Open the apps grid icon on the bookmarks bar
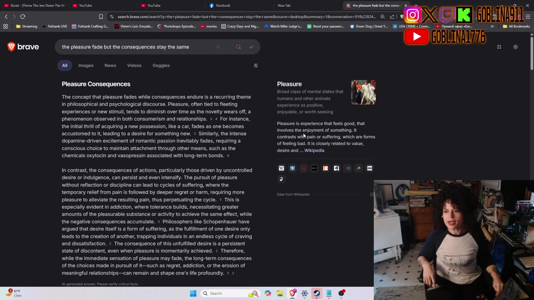Image resolution: width=534 pixels, height=300 pixels. click(x=5, y=26)
